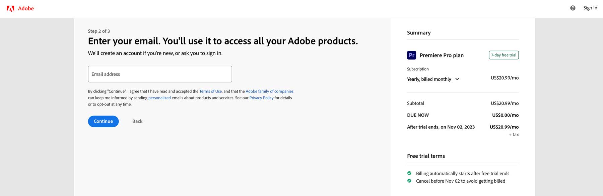Open the Yearly, billed monthly dropdown
The width and height of the screenshot is (603, 196).
click(433, 79)
